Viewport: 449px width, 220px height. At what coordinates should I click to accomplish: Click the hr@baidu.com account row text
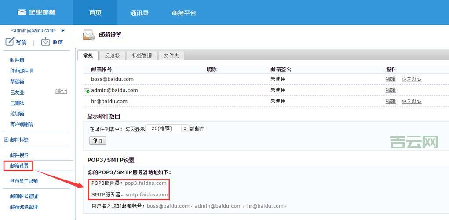109,101
